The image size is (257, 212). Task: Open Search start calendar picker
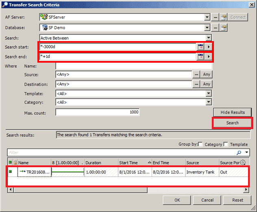[200, 47]
